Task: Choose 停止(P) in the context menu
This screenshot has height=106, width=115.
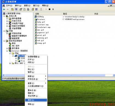Action: click(x=36, y=69)
